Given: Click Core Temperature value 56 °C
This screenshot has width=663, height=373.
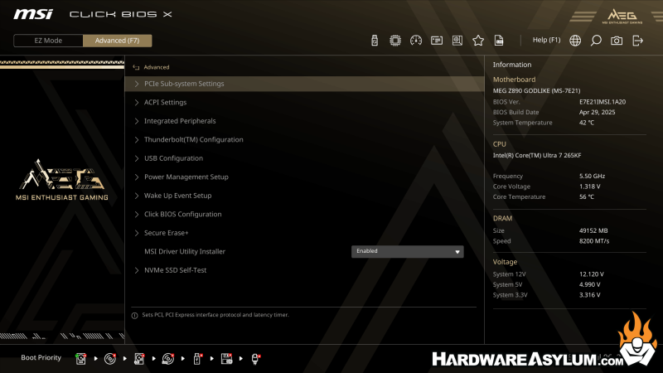Looking at the screenshot, I should click(587, 196).
